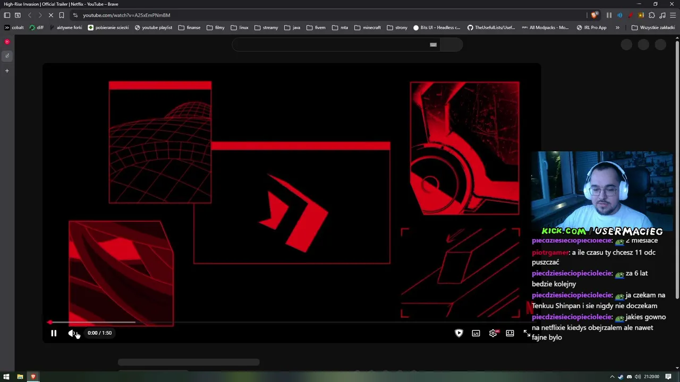This screenshot has height=382, width=680.
Task: Open the Brave main hamburger menu
Action: click(x=673, y=15)
